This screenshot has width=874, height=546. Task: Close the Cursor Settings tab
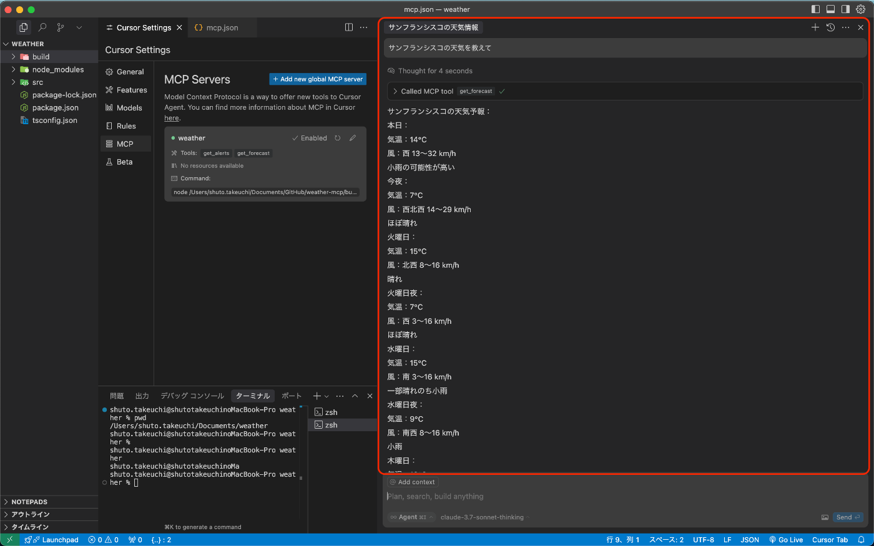pos(179,27)
